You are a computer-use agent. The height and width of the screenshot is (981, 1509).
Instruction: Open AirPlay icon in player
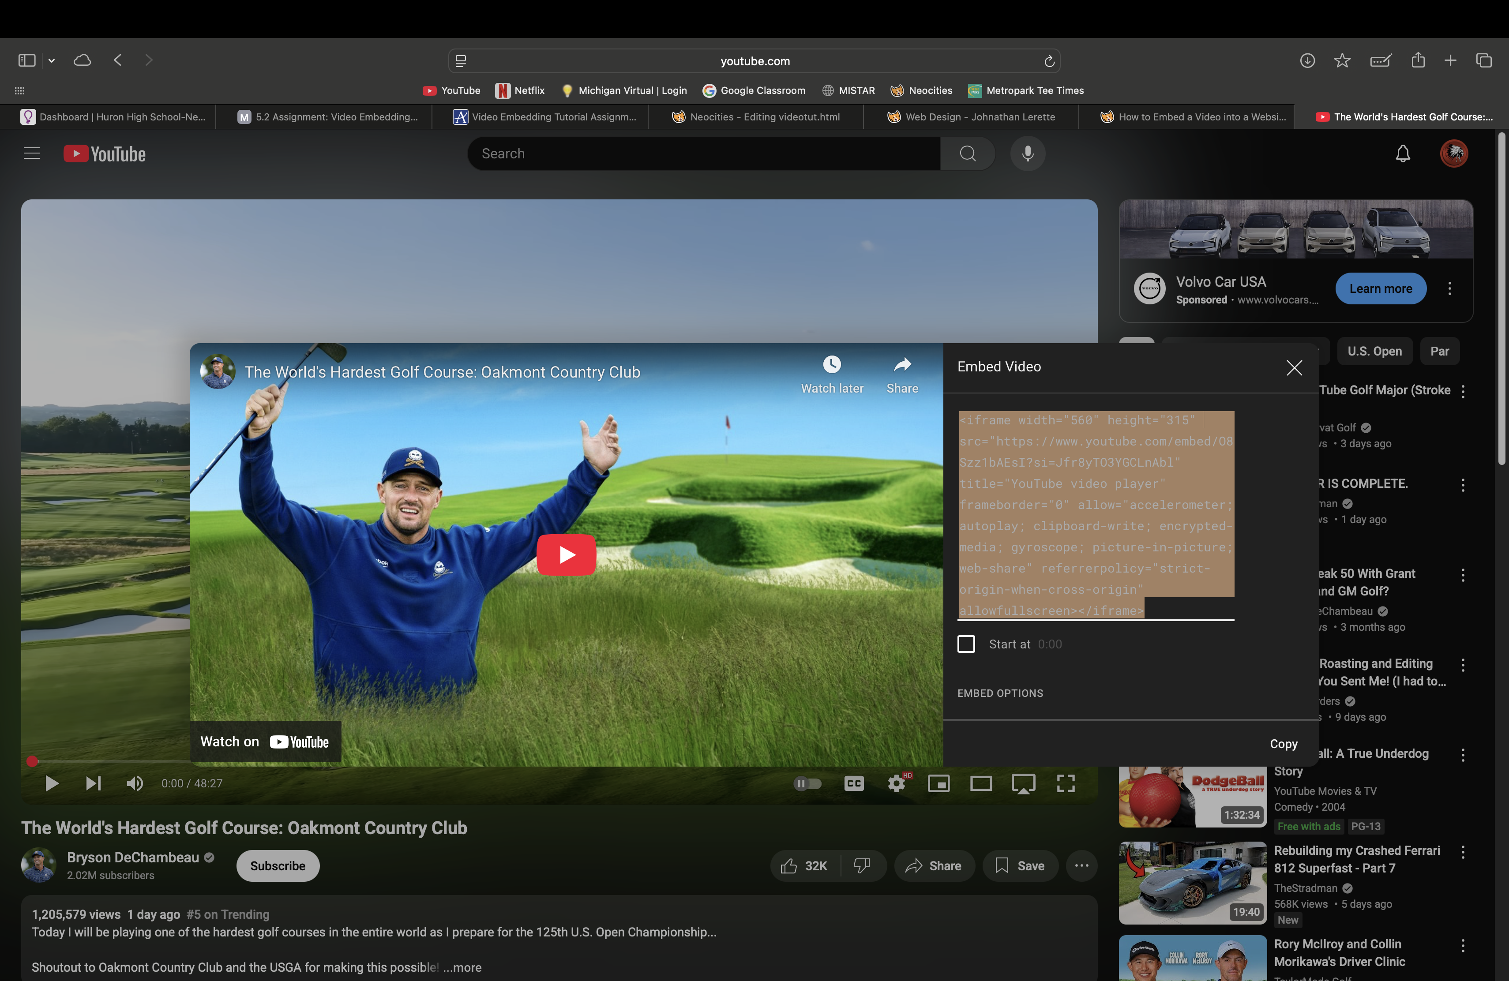tap(1023, 783)
